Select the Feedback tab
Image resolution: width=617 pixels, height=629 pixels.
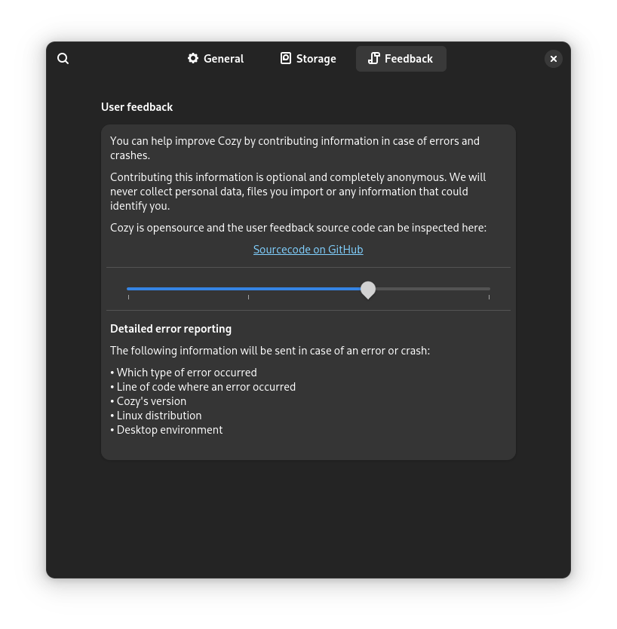401,59
